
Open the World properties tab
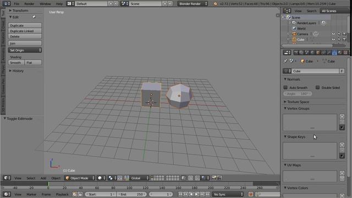[x=312, y=53]
